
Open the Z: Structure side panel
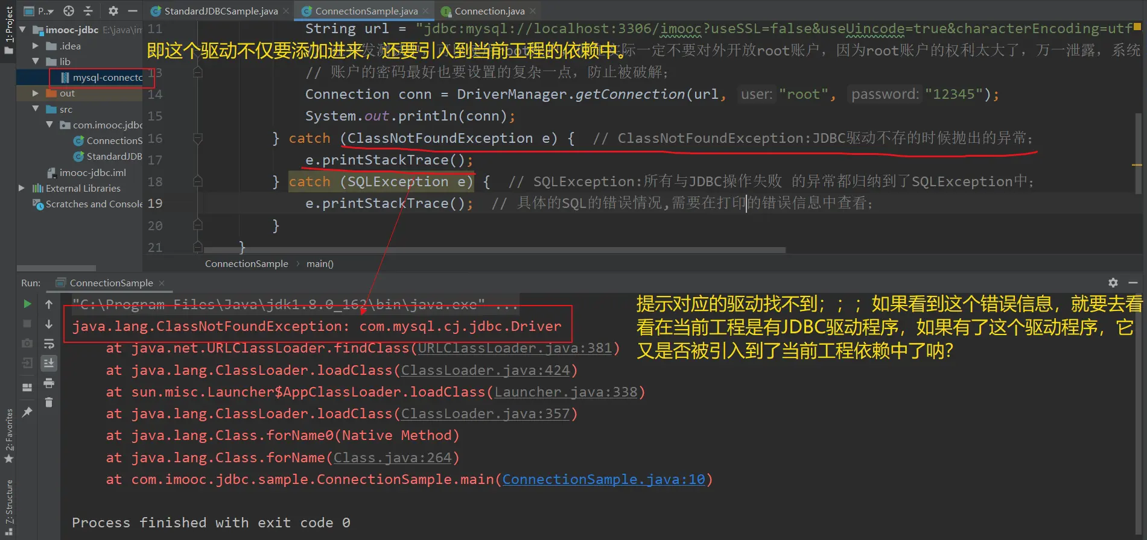click(8, 506)
